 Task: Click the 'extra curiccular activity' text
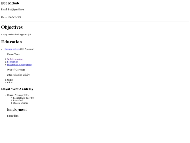[x=18, y=75]
